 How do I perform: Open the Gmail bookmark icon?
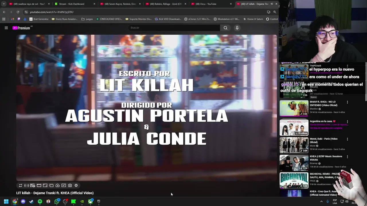coord(13,19)
